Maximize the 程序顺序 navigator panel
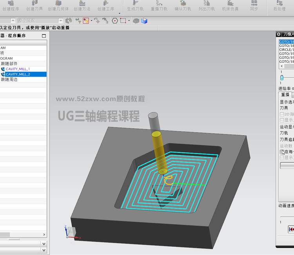294x255 pixels. 44,36
